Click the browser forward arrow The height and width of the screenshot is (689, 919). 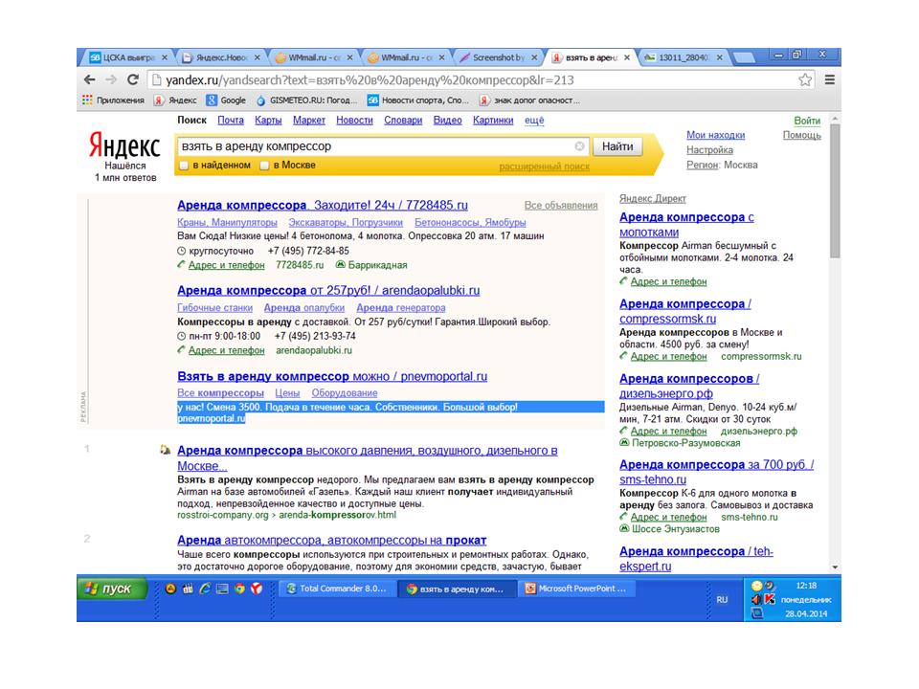111,79
